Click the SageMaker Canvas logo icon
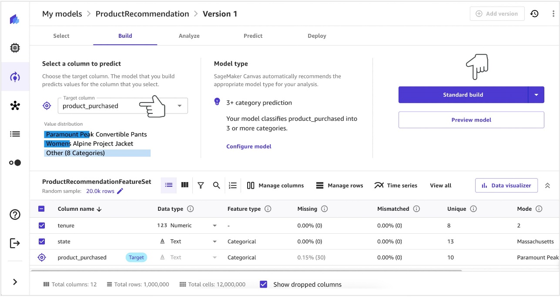 click(x=15, y=19)
